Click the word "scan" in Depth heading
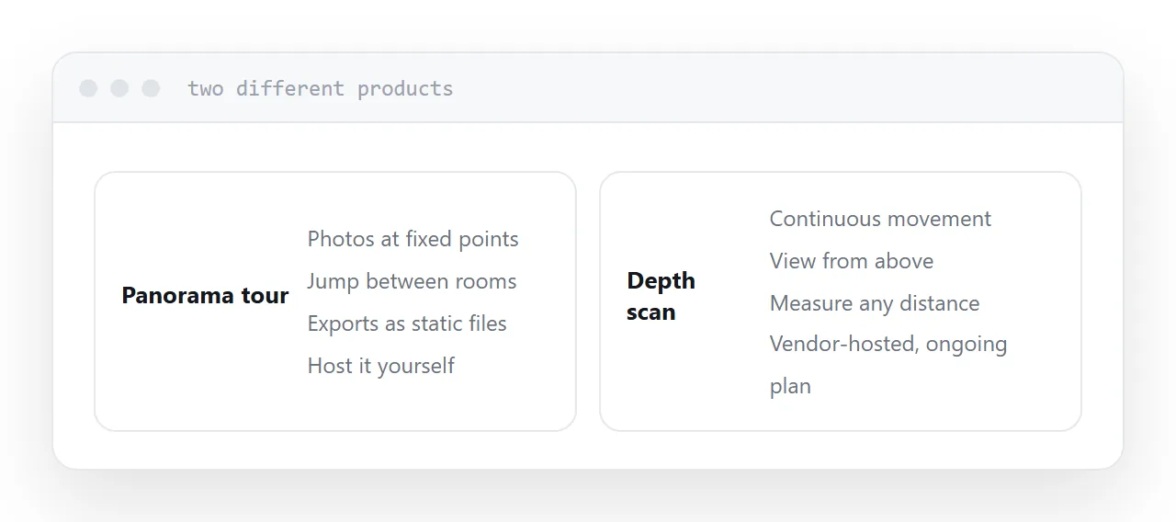 (x=650, y=312)
